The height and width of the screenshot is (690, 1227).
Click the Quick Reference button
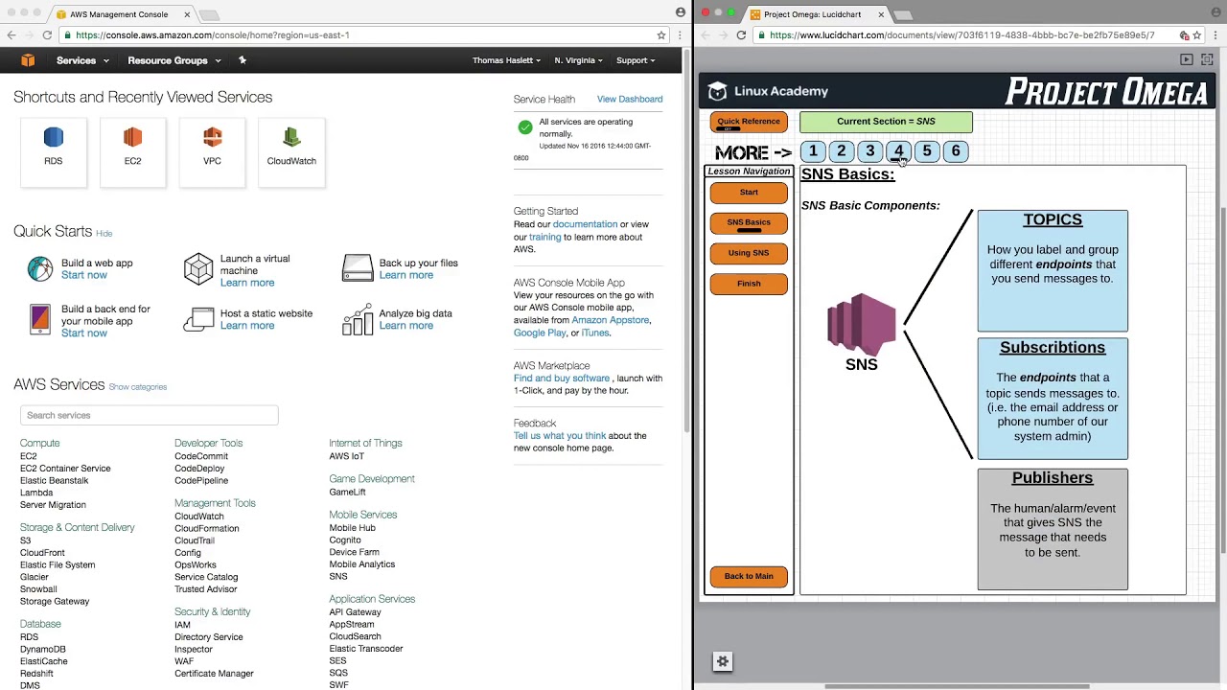click(x=749, y=122)
